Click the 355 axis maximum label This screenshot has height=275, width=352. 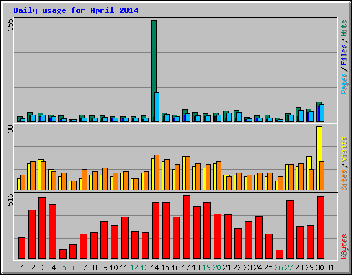[x=10, y=25]
